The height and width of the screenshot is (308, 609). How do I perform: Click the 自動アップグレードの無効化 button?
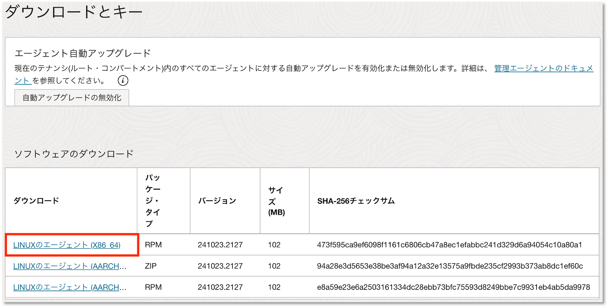[x=72, y=97]
